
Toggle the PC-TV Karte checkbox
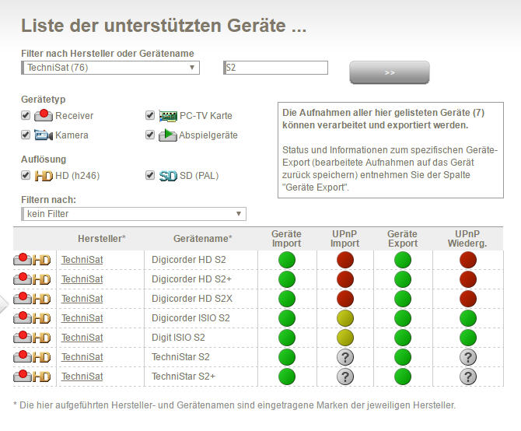pos(150,115)
